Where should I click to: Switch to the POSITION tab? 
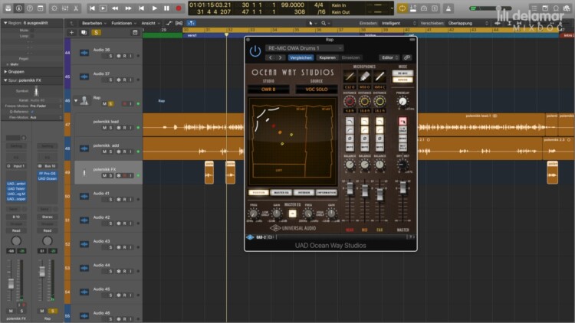pos(258,193)
